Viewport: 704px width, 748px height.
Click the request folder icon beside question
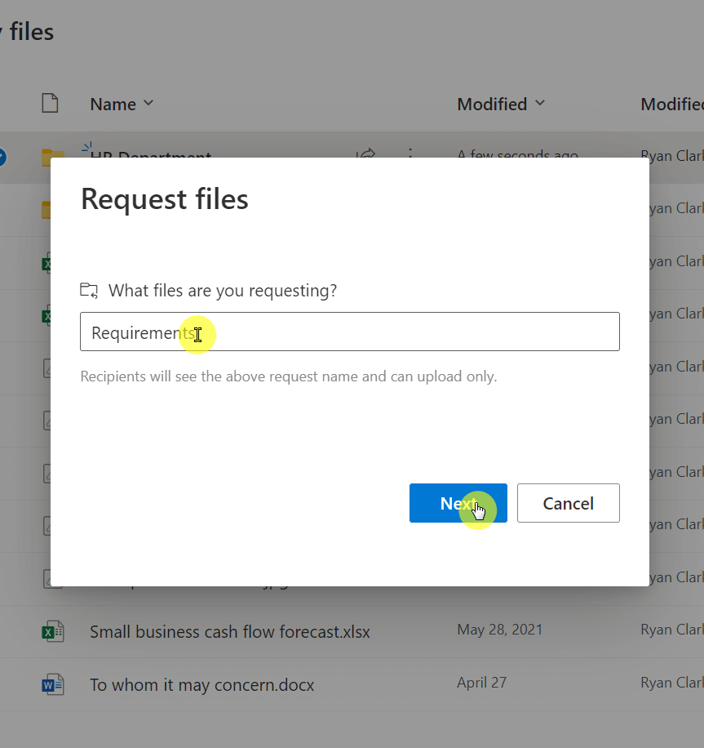[x=89, y=290]
